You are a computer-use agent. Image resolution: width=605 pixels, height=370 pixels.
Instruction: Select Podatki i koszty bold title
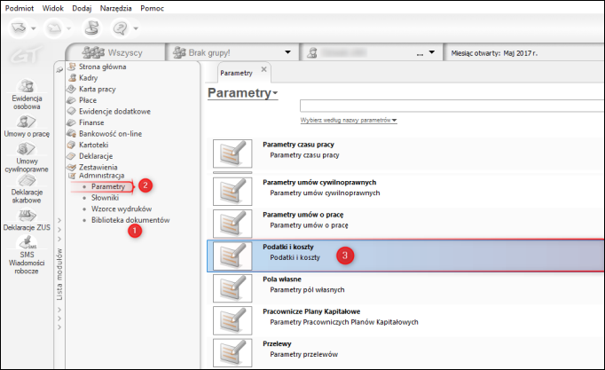pyautogui.click(x=288, y=247)
